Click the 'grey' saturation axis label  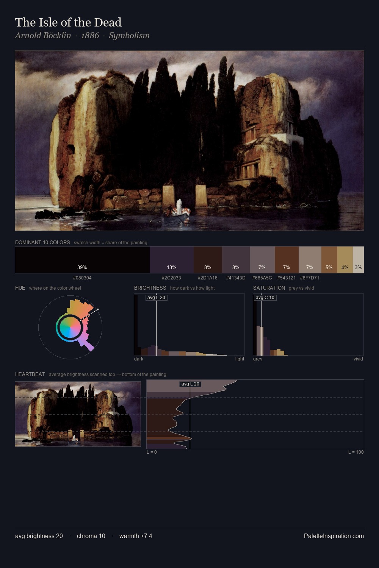click(x=258, y=359)
